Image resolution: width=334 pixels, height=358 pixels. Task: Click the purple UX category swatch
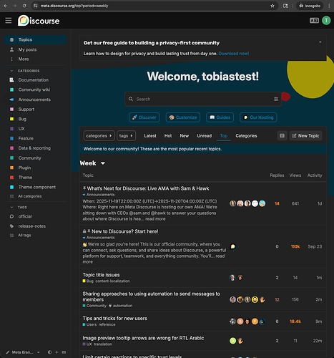click(x=11, y=129)
